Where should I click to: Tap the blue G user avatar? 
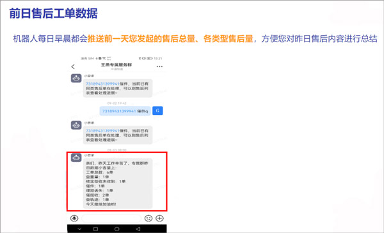coord(157,110)
